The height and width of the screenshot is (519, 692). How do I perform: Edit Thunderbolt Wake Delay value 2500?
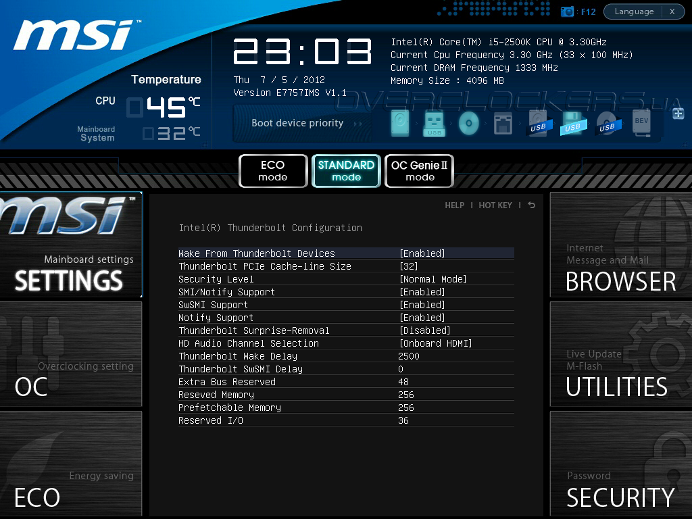[409, 356]
